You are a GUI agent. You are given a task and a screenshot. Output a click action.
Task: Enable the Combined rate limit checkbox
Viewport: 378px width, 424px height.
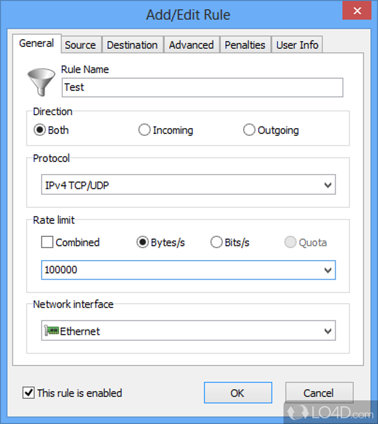(47, 242)
